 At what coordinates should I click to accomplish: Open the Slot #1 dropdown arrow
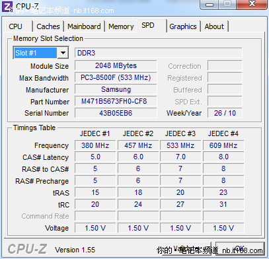(x=63, y=53)
